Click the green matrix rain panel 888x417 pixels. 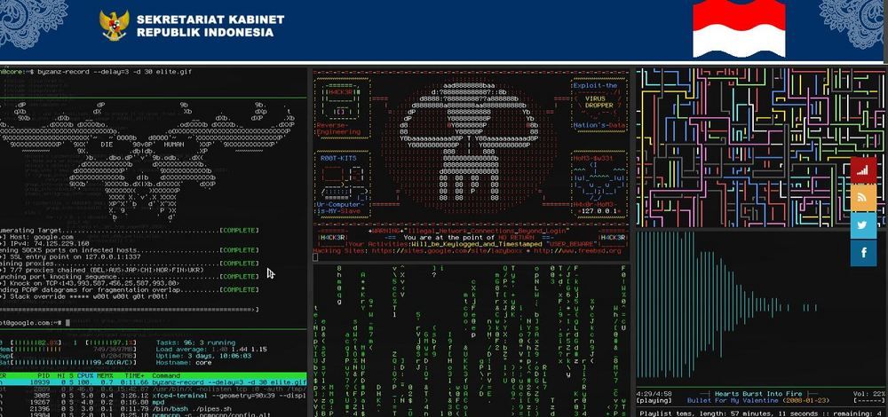tap(470, 340)
